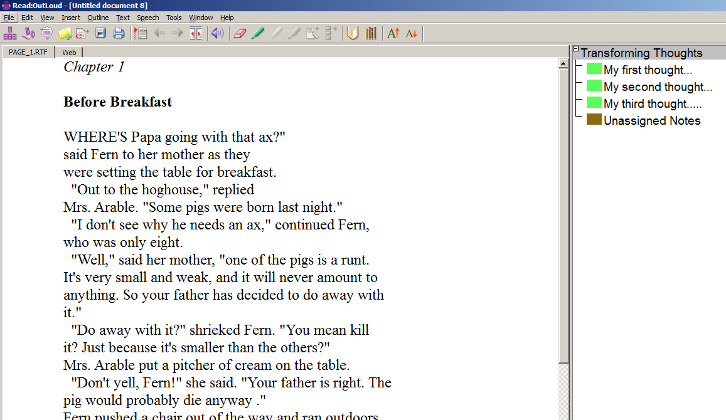Click the page with two red arrows icon
Screen dimensions: 726x420
click(196, 33)
